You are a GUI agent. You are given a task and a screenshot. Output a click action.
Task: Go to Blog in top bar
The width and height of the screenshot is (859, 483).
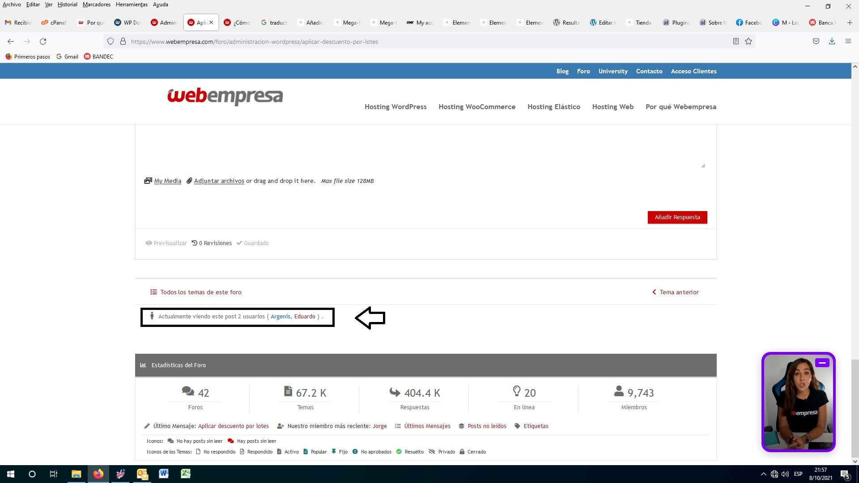tap(562, 71)
